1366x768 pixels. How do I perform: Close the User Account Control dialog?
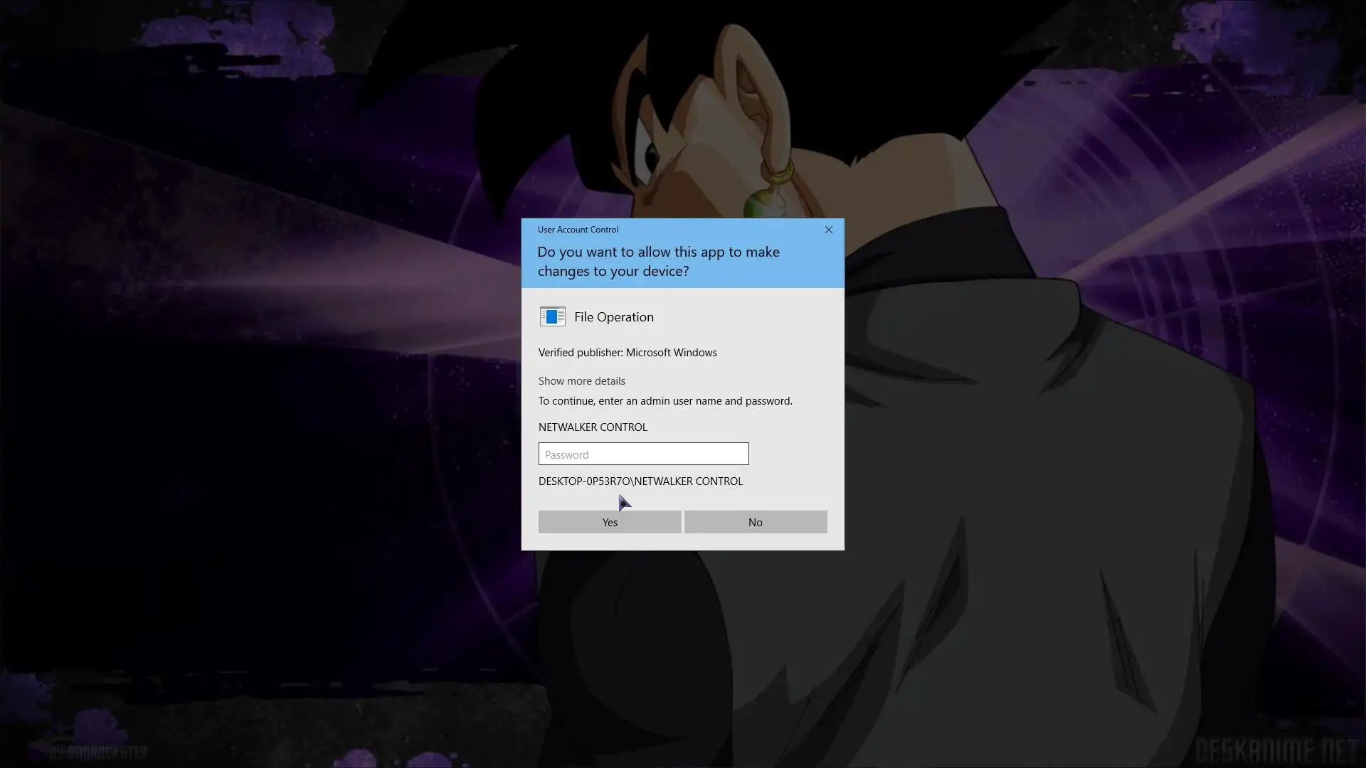point(828,230)
